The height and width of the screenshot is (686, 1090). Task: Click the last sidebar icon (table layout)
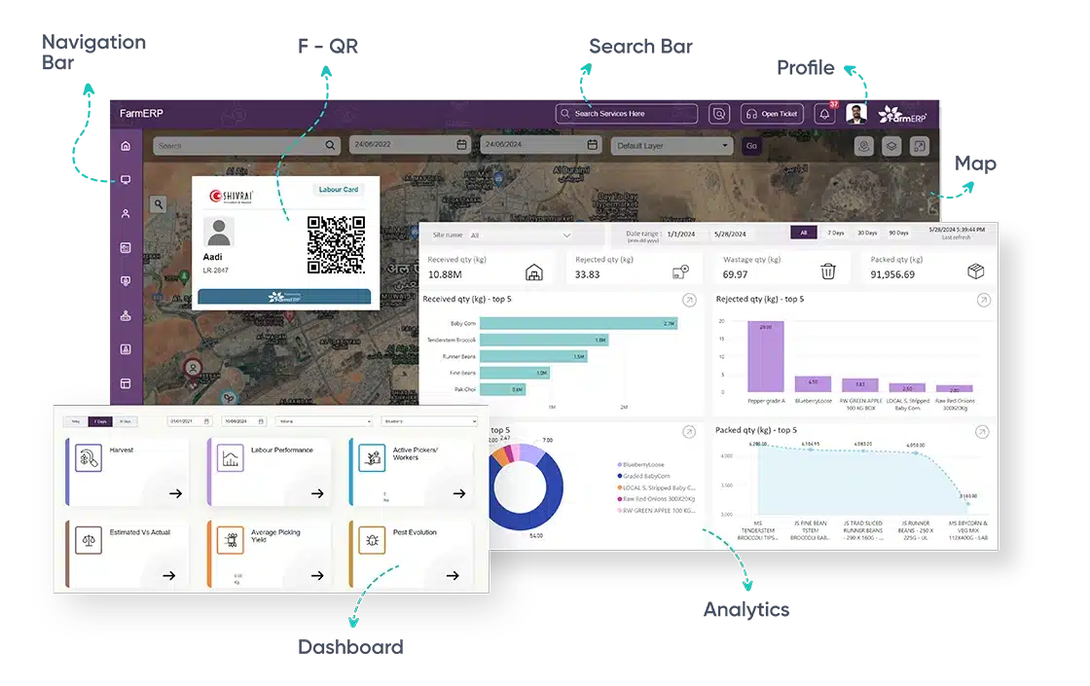[x=126, y=383]
